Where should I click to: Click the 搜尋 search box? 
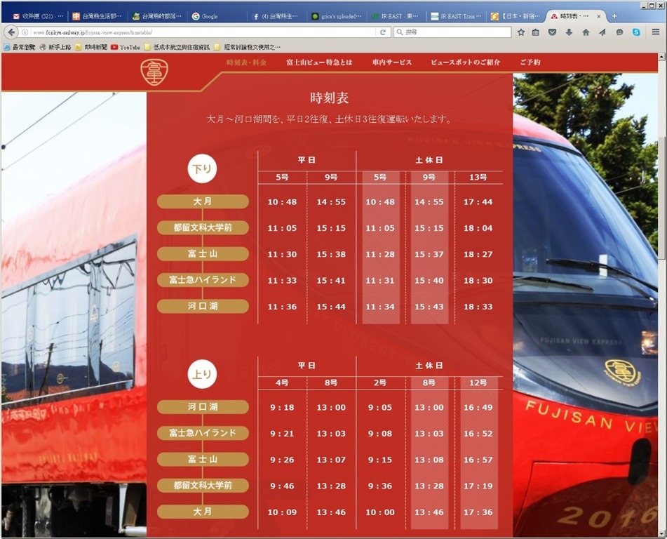452,32
